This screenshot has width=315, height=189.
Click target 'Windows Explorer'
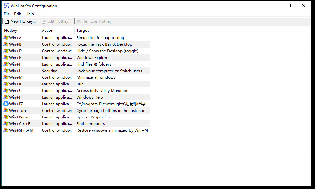coord(93,57)
